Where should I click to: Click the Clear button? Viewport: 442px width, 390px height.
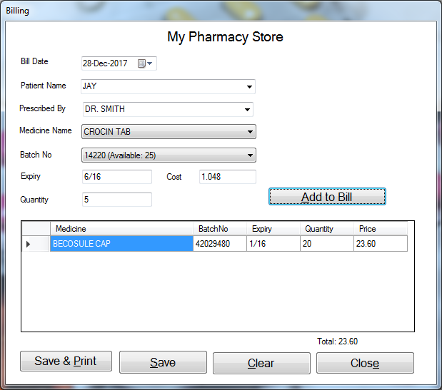tap(261, 363)
